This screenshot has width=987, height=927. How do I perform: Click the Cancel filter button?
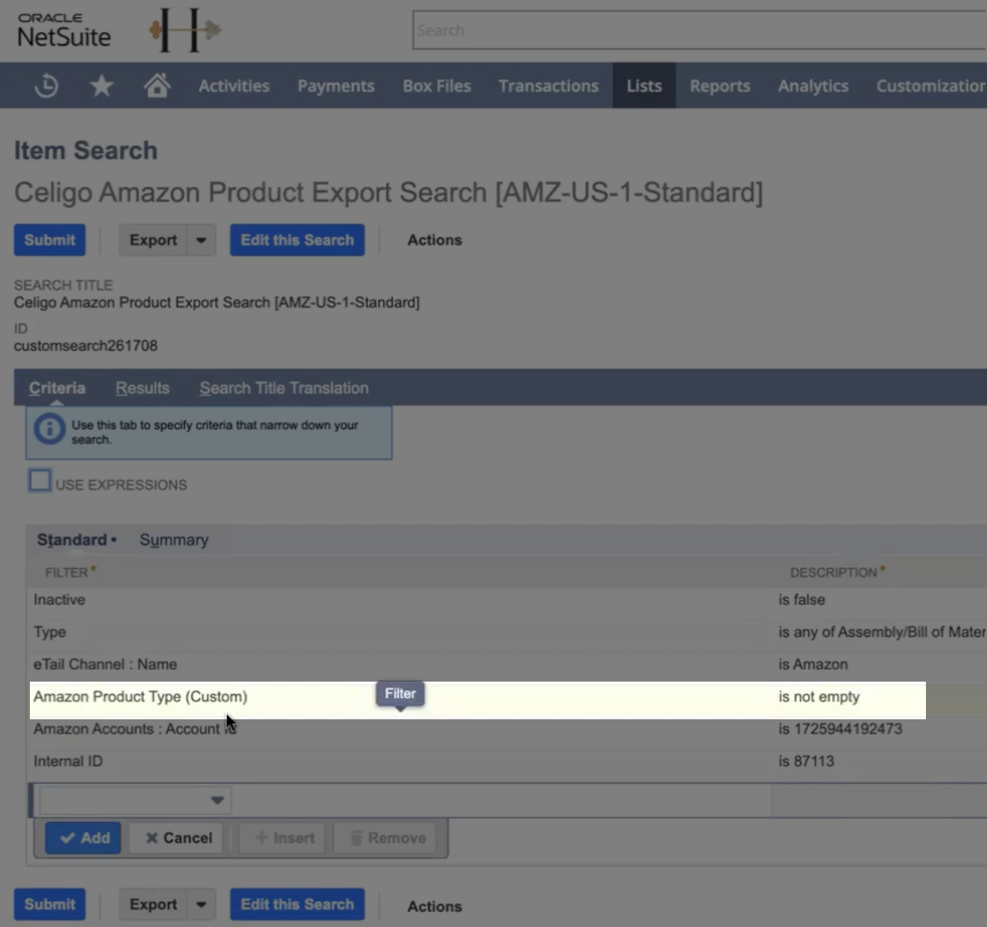pos(177,838)
